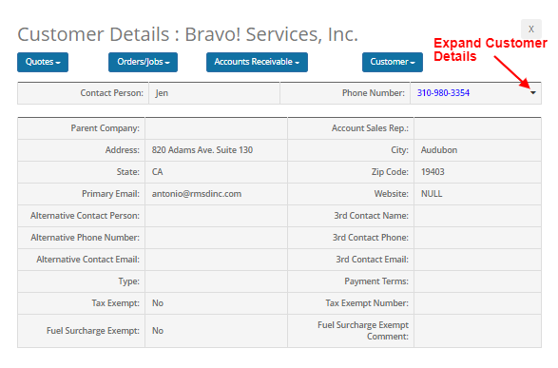The width and height of the screenshot is (558, 368).
Task: Click the zip code 19403
Action: click(x=433, y=172)
